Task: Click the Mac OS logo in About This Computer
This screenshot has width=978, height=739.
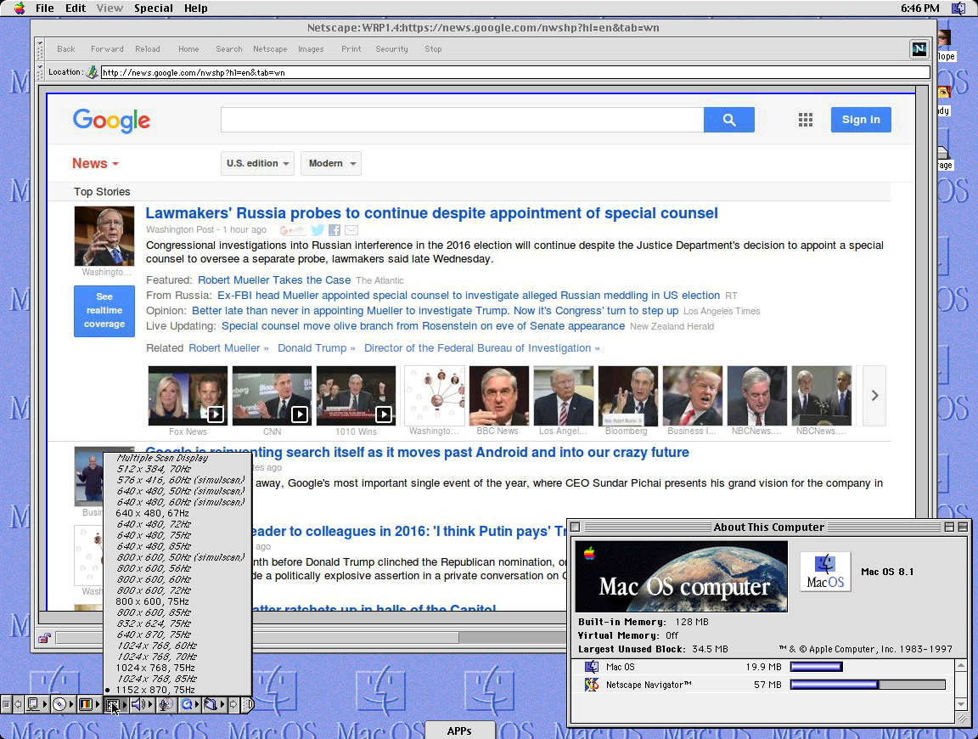Action: coord(825,571)
